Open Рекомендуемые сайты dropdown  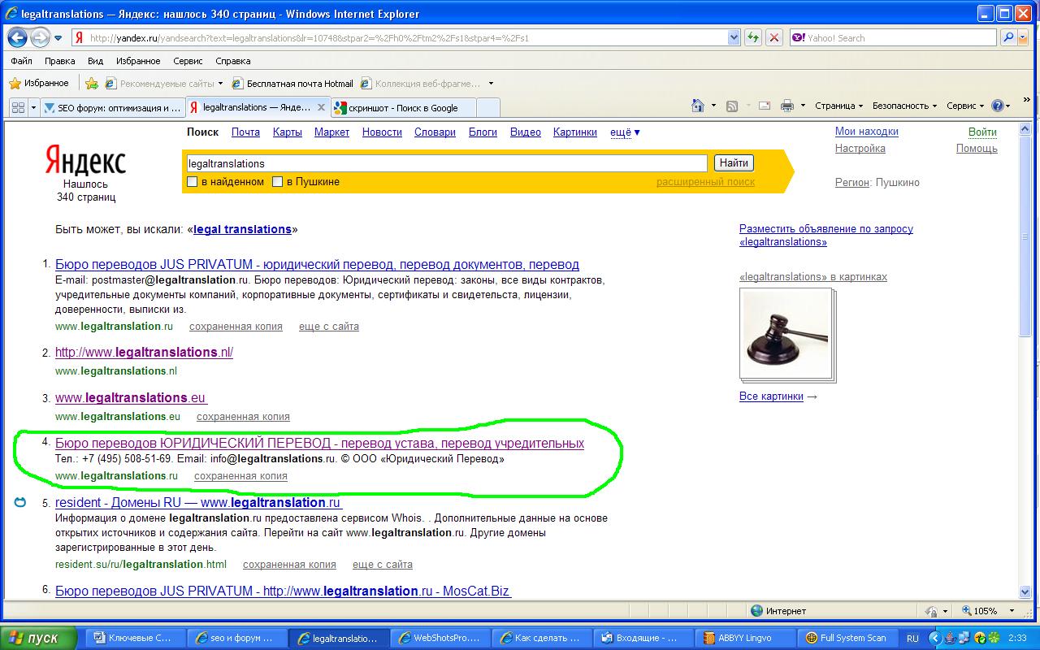[163, 83]
